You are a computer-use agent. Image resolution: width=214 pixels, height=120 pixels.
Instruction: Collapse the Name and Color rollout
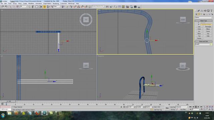click(x=204, y=41)
